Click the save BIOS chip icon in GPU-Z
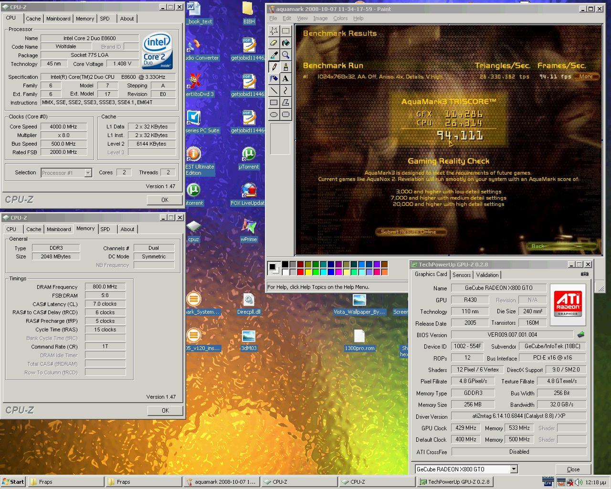Image resolution: width=611 pixels, height=489 pixels. (x=581, y=335)
